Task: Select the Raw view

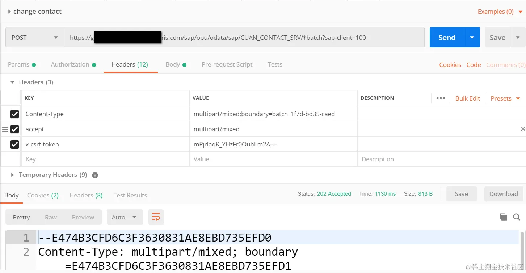Action: (51, 217)
